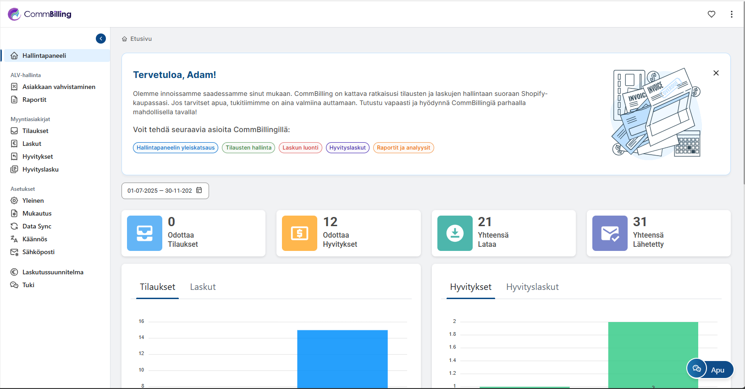
Task: Click the blue bar in Tilaukset chart
Action: (342, 358)
